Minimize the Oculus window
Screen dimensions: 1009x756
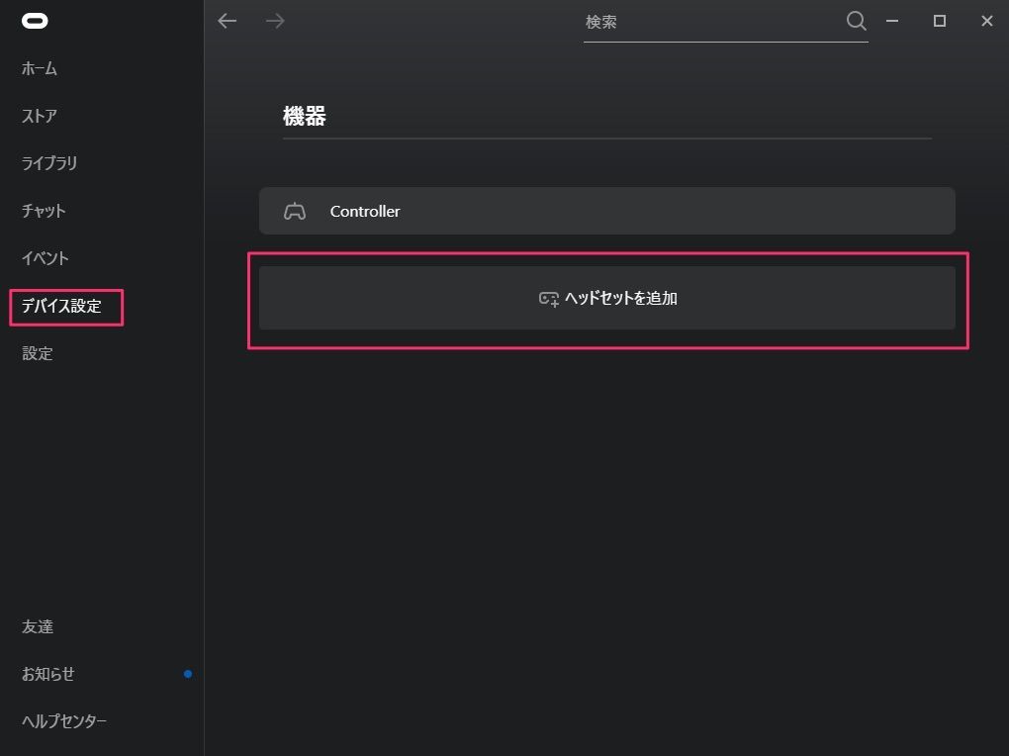pyautogui.click(x=892, y=21)
